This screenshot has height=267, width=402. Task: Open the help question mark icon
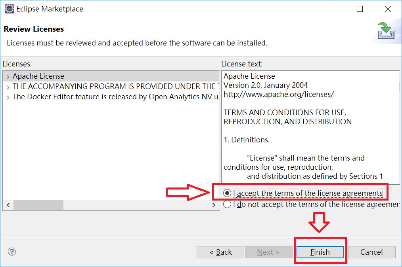click(x=12, y=252)
